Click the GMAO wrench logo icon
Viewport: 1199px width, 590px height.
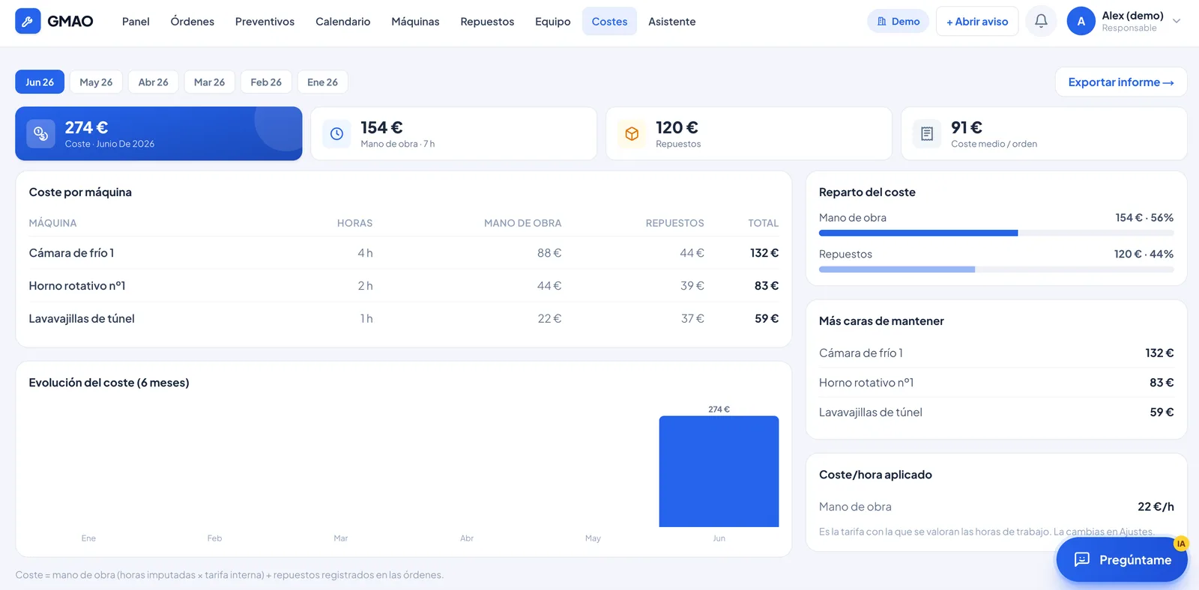click(28, 21)
